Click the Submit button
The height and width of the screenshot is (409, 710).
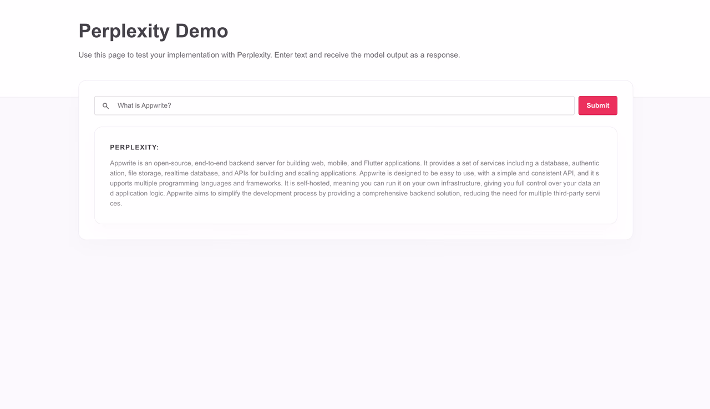coord(598,105)
